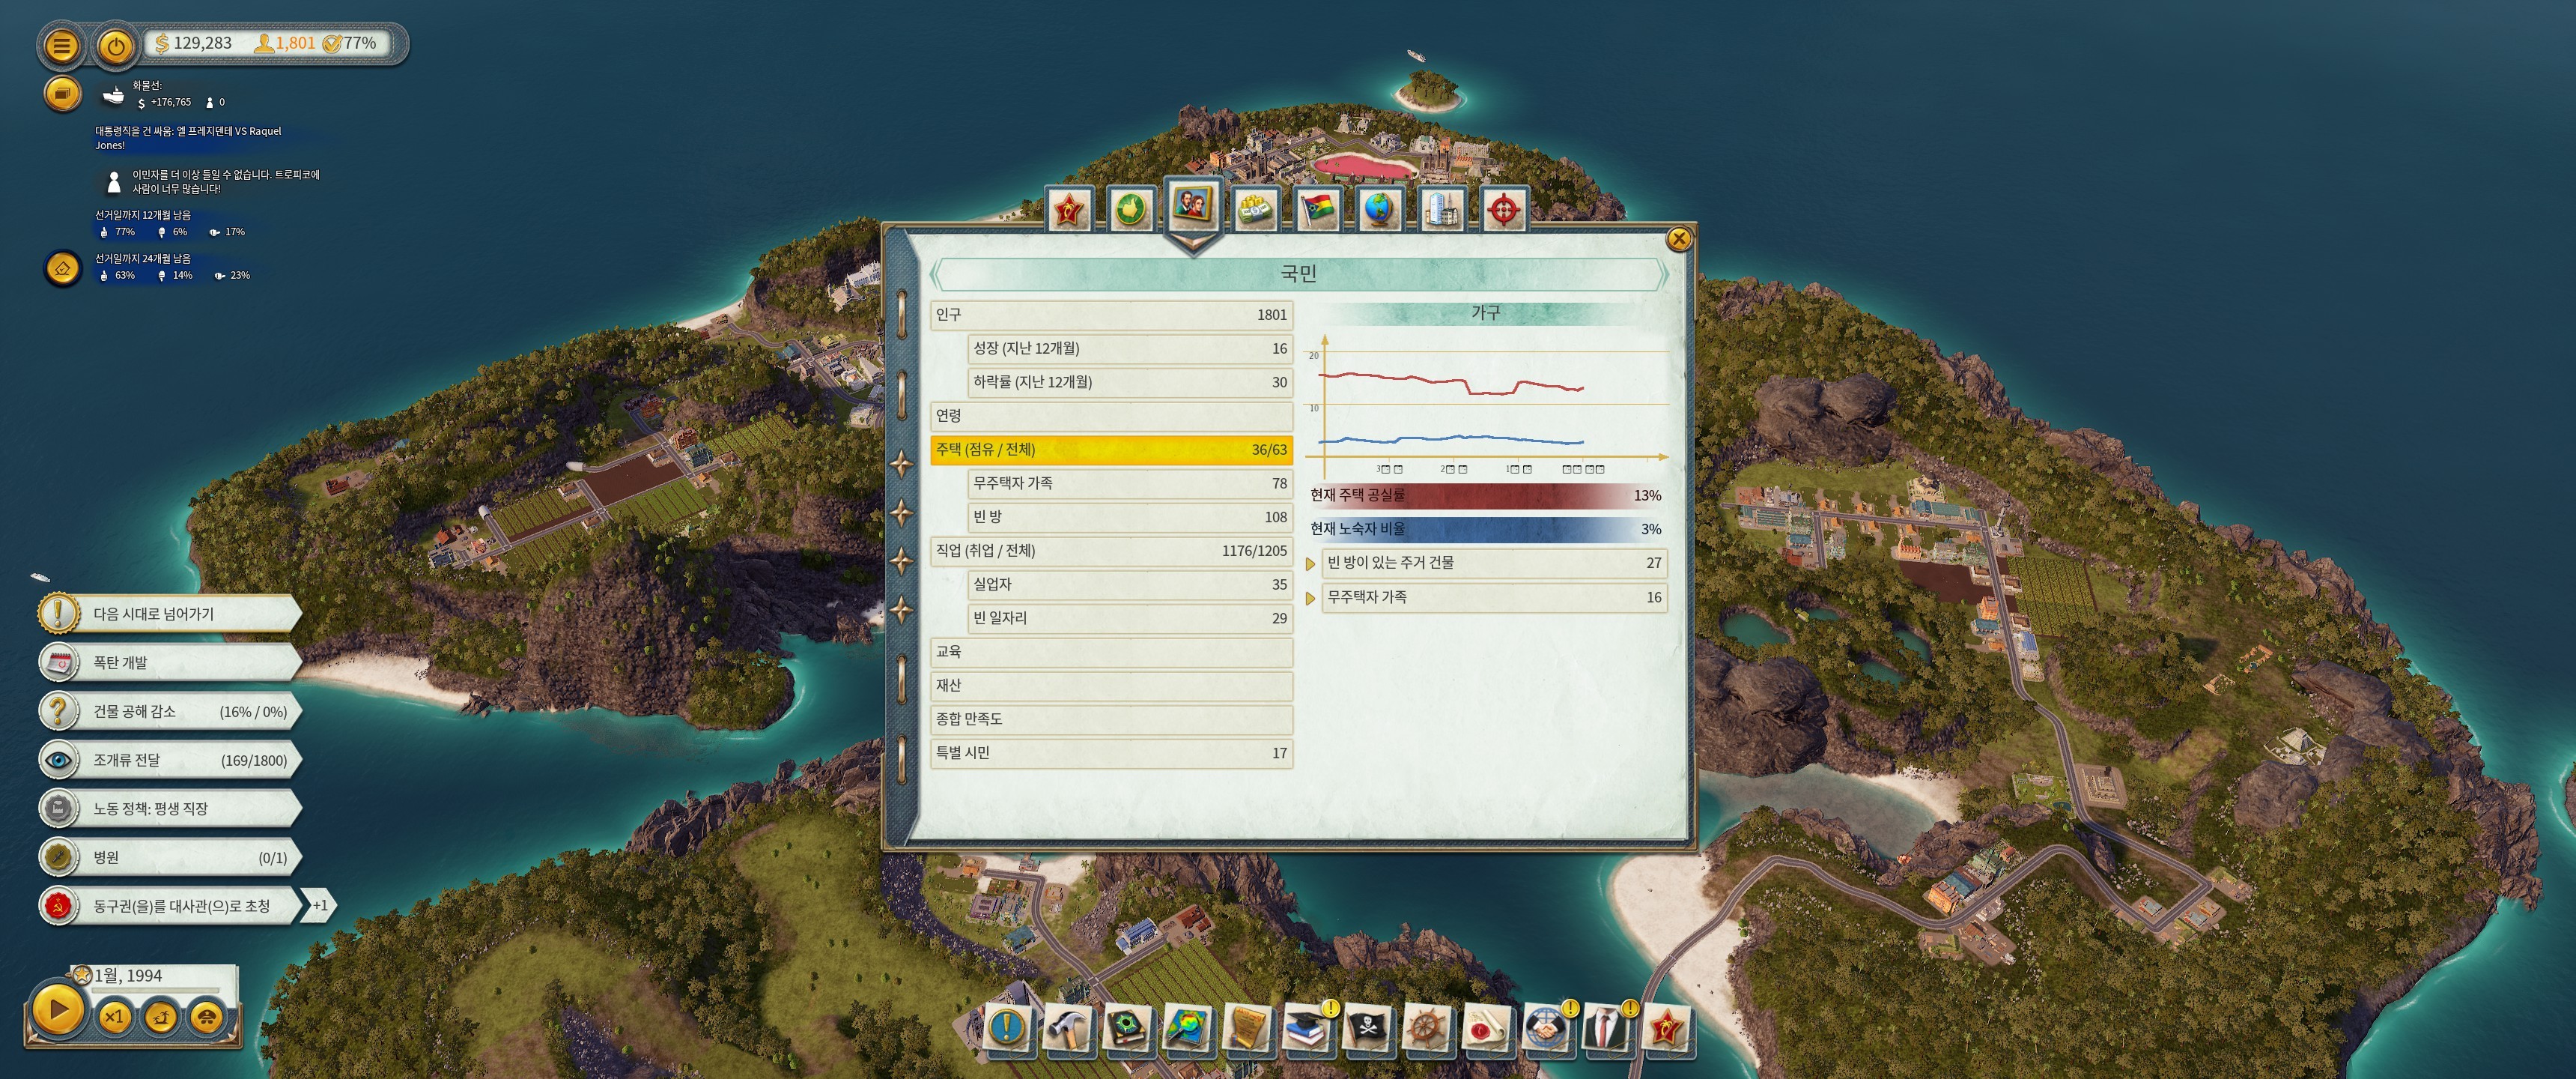This screenshot has width=2576, height=1079.
Task: Expand the 빈 방이 있는 주거 건물 arrow
Action: 1310,564
